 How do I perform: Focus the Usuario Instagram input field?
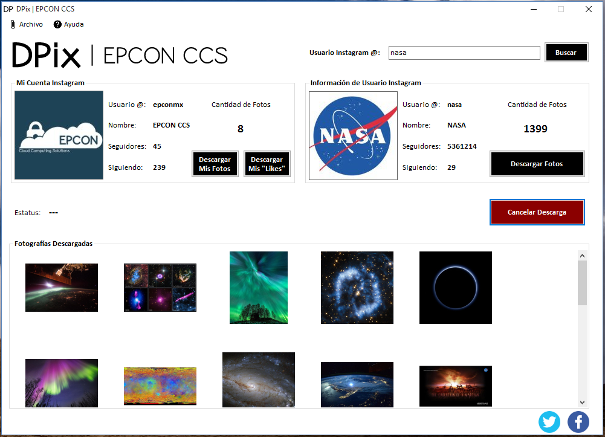coord(464,53)
